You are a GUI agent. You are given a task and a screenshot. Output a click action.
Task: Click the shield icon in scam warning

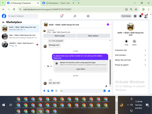point(57,64)
